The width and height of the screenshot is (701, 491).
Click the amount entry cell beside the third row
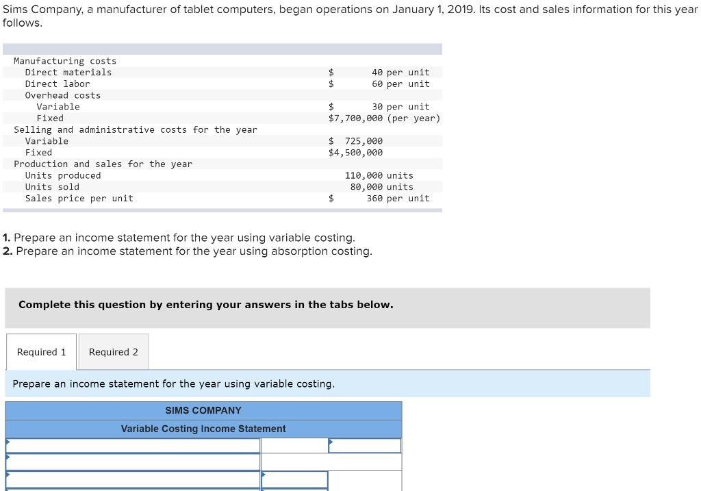click(x=294, y=479)
